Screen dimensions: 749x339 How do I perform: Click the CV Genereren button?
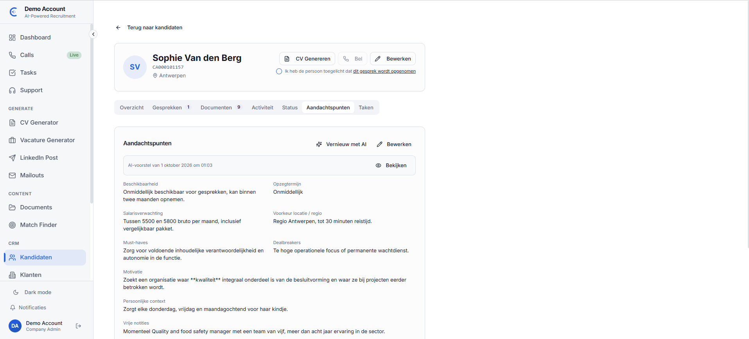click(307, 59)
